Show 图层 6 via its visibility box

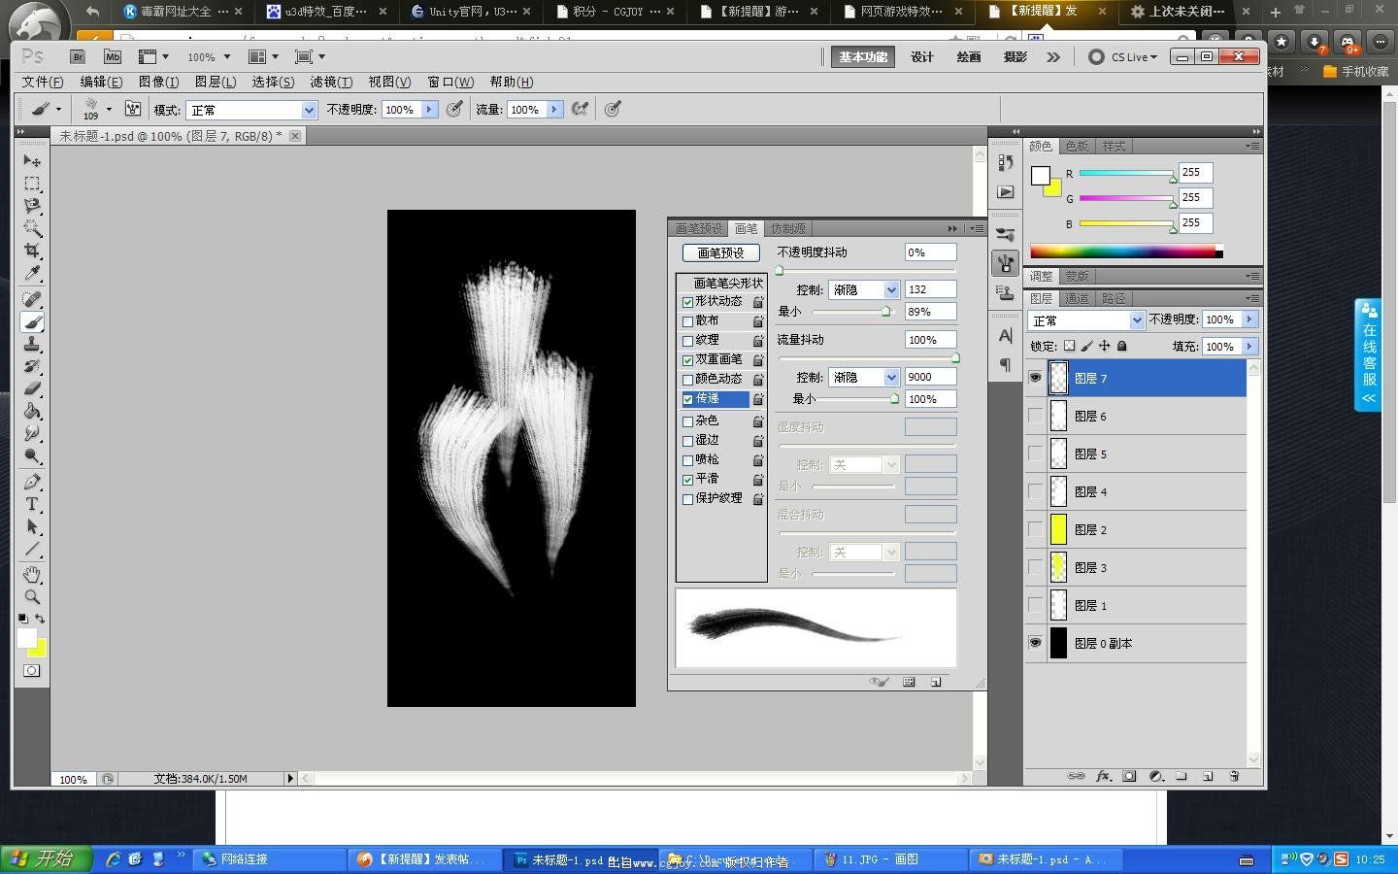click(1036, 416)
